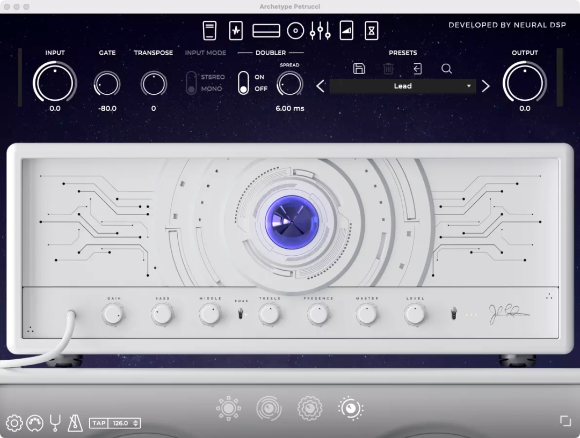Toggle the metronome icon
Screen dimensions: 580x438
(75, 423)
